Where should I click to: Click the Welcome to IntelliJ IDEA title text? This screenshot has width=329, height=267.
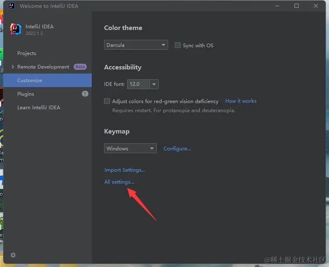pos(49,6)
